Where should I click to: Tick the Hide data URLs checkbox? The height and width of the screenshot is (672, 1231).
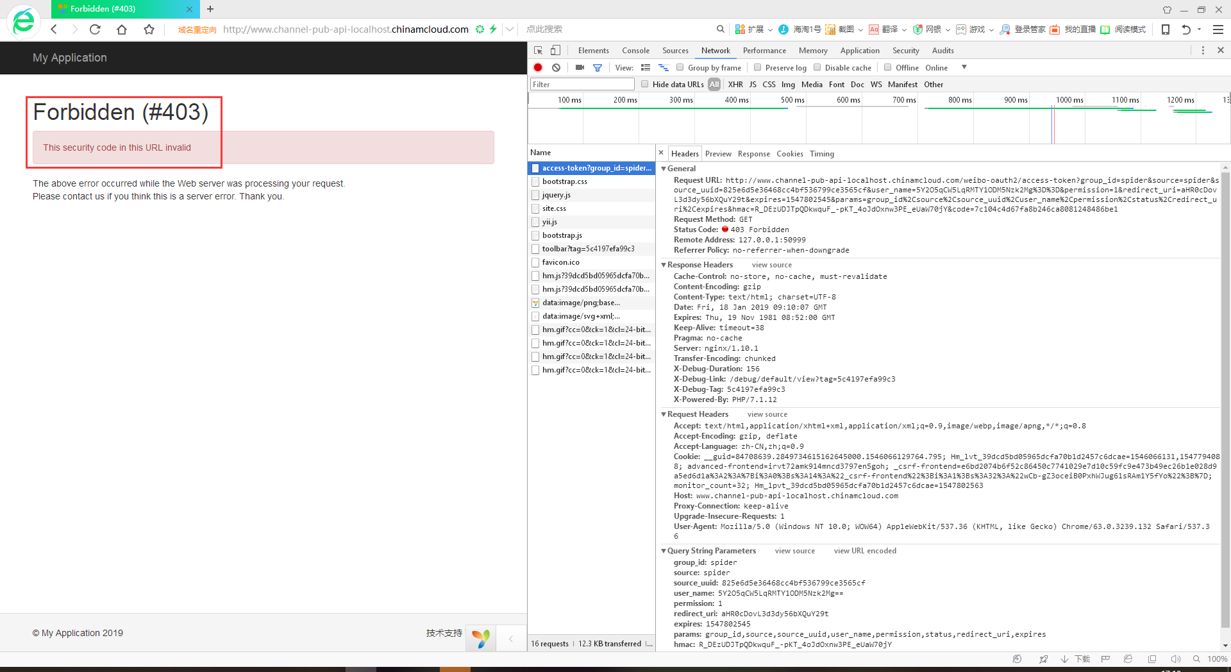[x=644, y=84]
